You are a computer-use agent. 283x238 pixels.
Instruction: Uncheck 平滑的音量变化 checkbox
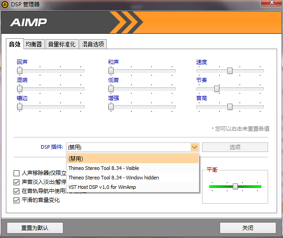coord(16,200)
